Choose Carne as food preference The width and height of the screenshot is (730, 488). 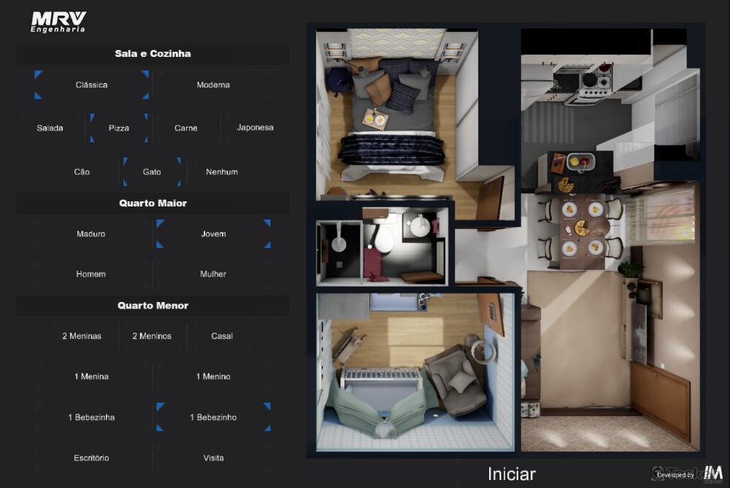tap(186, 128)
